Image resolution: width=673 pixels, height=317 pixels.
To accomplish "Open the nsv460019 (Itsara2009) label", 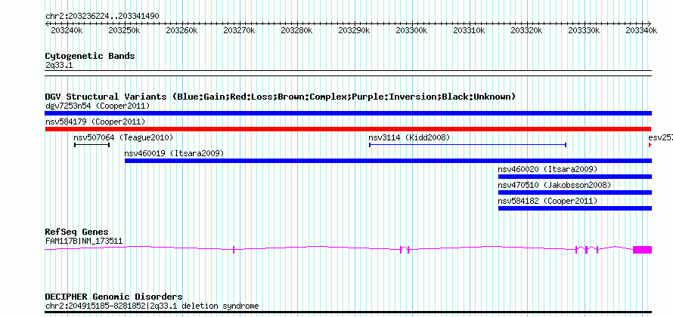I will pyautogui.click(x=174, y=153).
